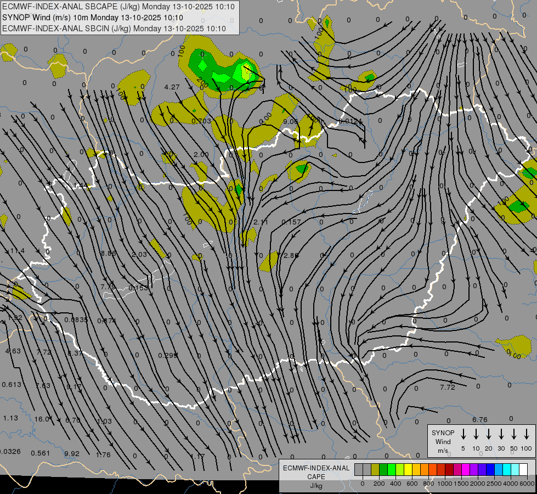Select the dark red swatch in CAPE legend

point(449,469)
